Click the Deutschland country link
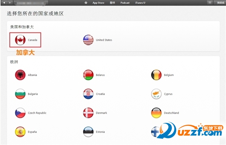Image resolution: width=226 pixels, height=145 pixels. [171, 113]
